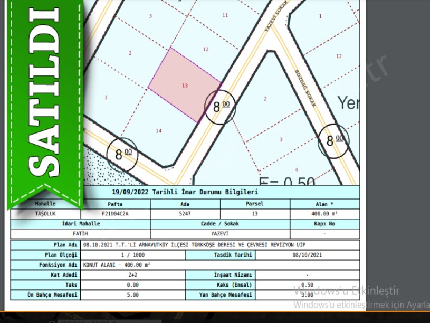Click the 400.00 m² area cell

(x=324, y=214)
